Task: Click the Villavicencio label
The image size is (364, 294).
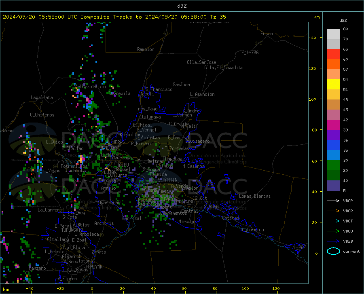Action: pyautogui.click(x=90, y=87)
